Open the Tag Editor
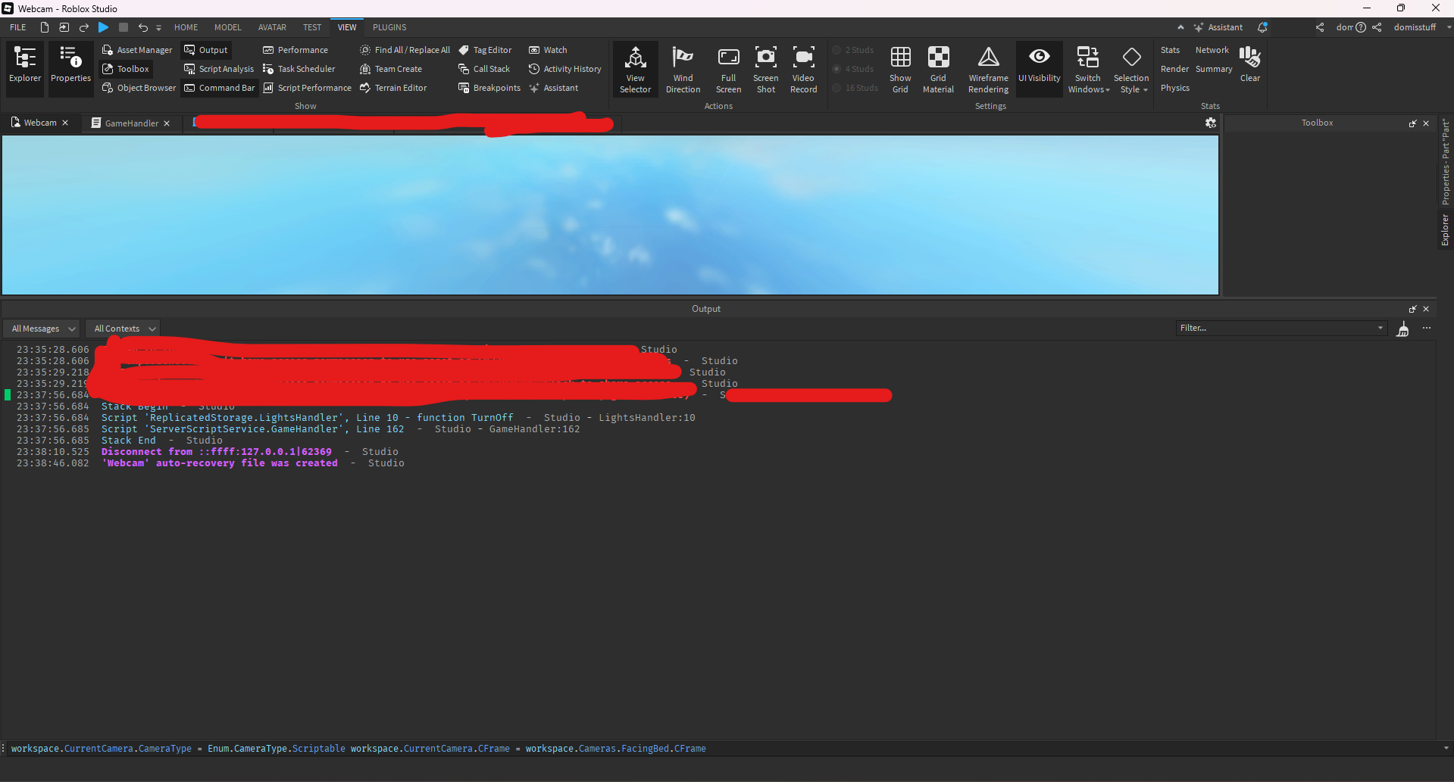Screen dimensions: 1454x782 [486, 49]
